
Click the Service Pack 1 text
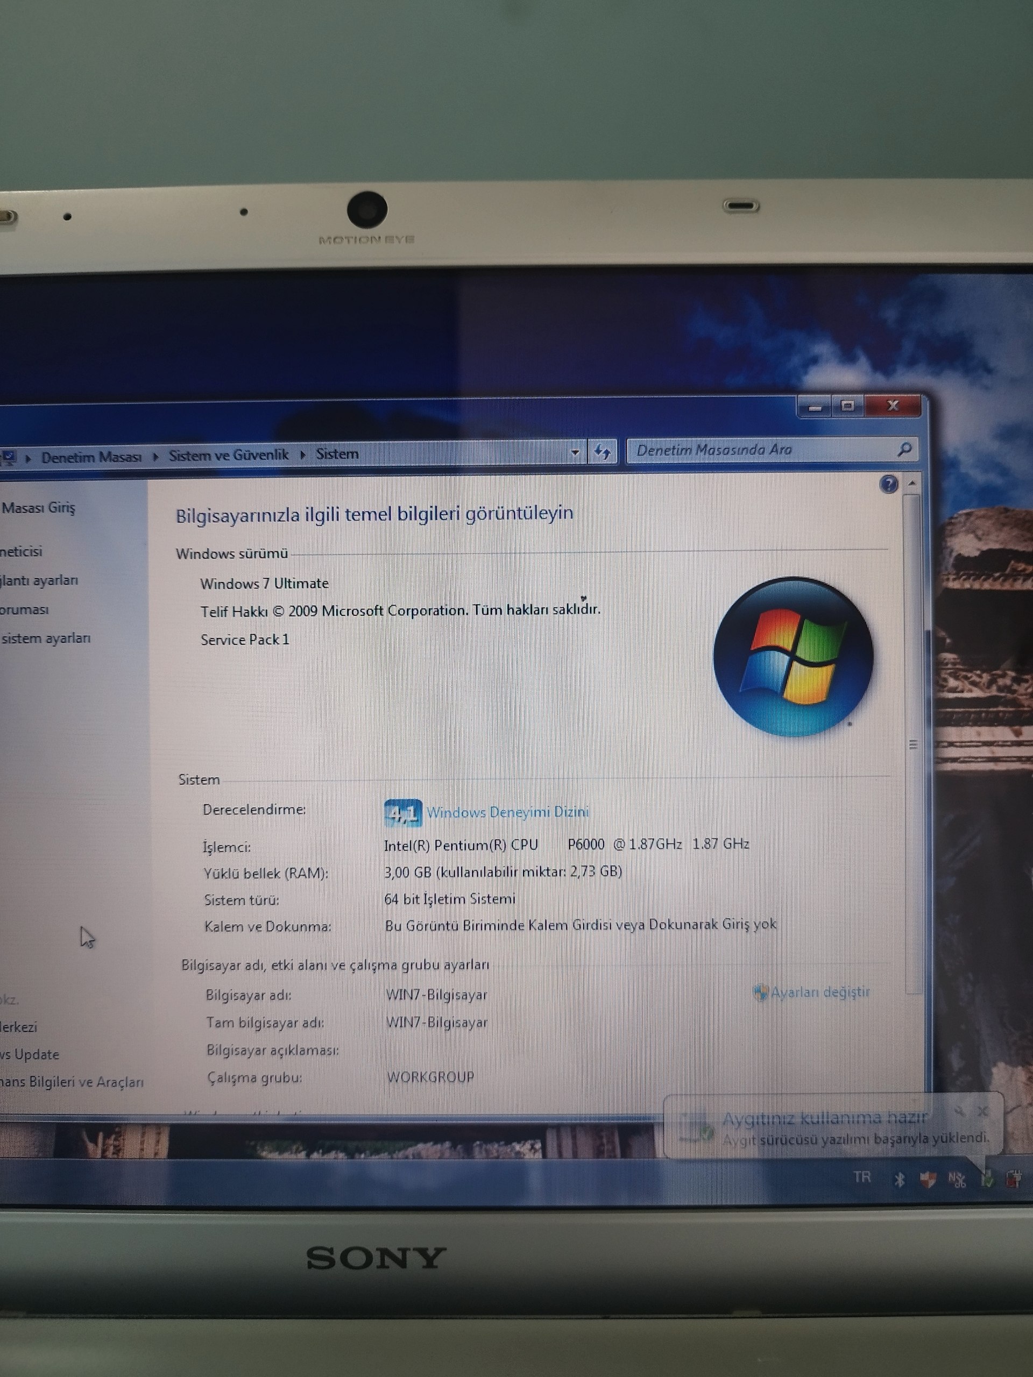coord(245,640)
